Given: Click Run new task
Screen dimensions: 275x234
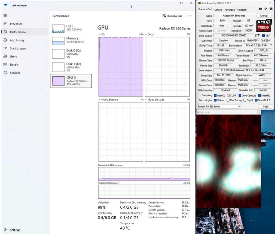Looking at the screenshot, I should [x=172, y=16].
